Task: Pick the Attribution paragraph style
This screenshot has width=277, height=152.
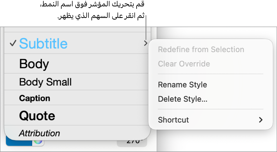Action: click(x=39, y=133)
